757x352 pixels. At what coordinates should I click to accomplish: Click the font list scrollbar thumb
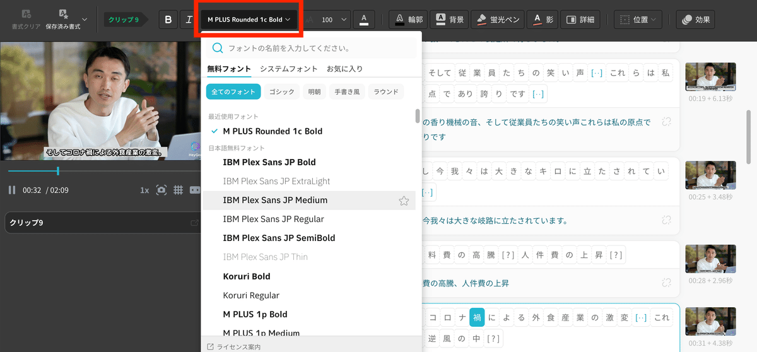[x=417, y=116]
